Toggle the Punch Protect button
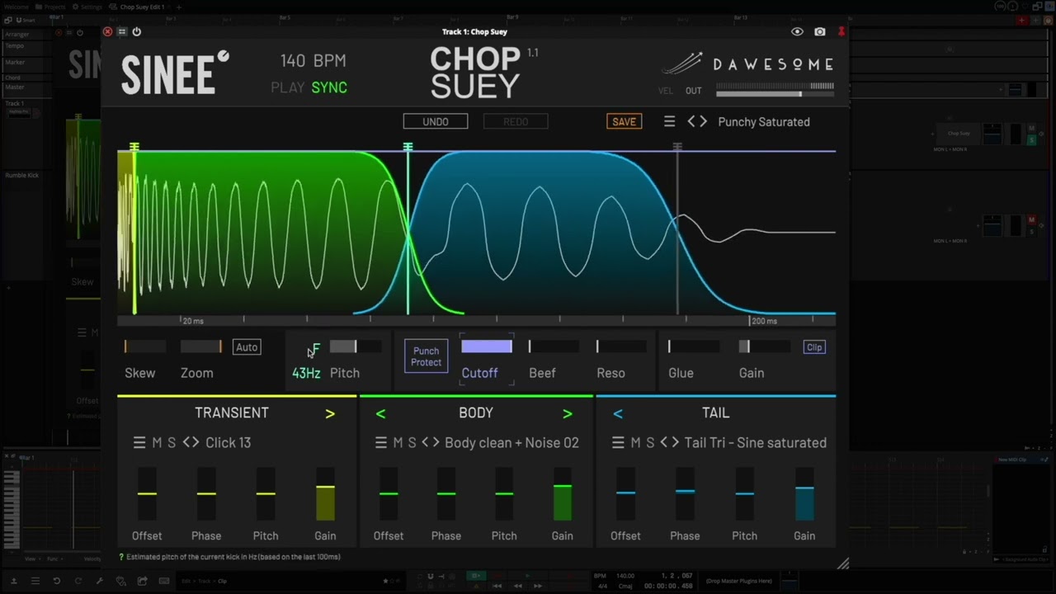The width and height of the screenshot is (1056, 594). tap(426, 356)
